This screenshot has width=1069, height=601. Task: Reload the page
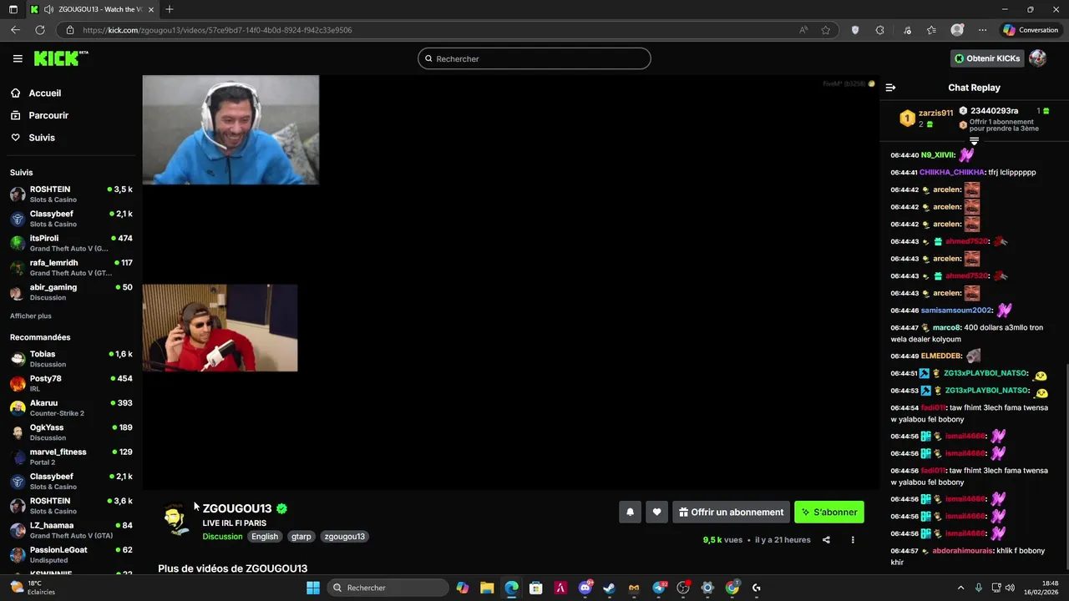click(x=39, y=30)
